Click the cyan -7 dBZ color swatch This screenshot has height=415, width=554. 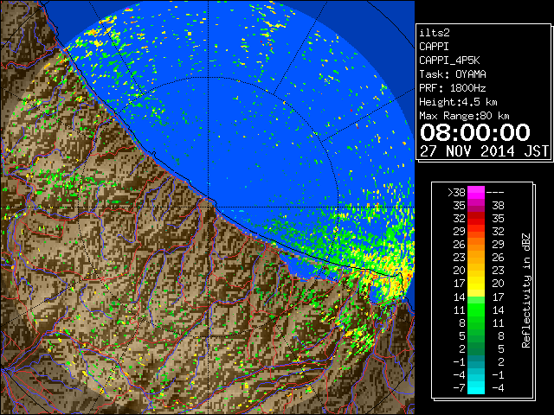(x=476, y=387)
